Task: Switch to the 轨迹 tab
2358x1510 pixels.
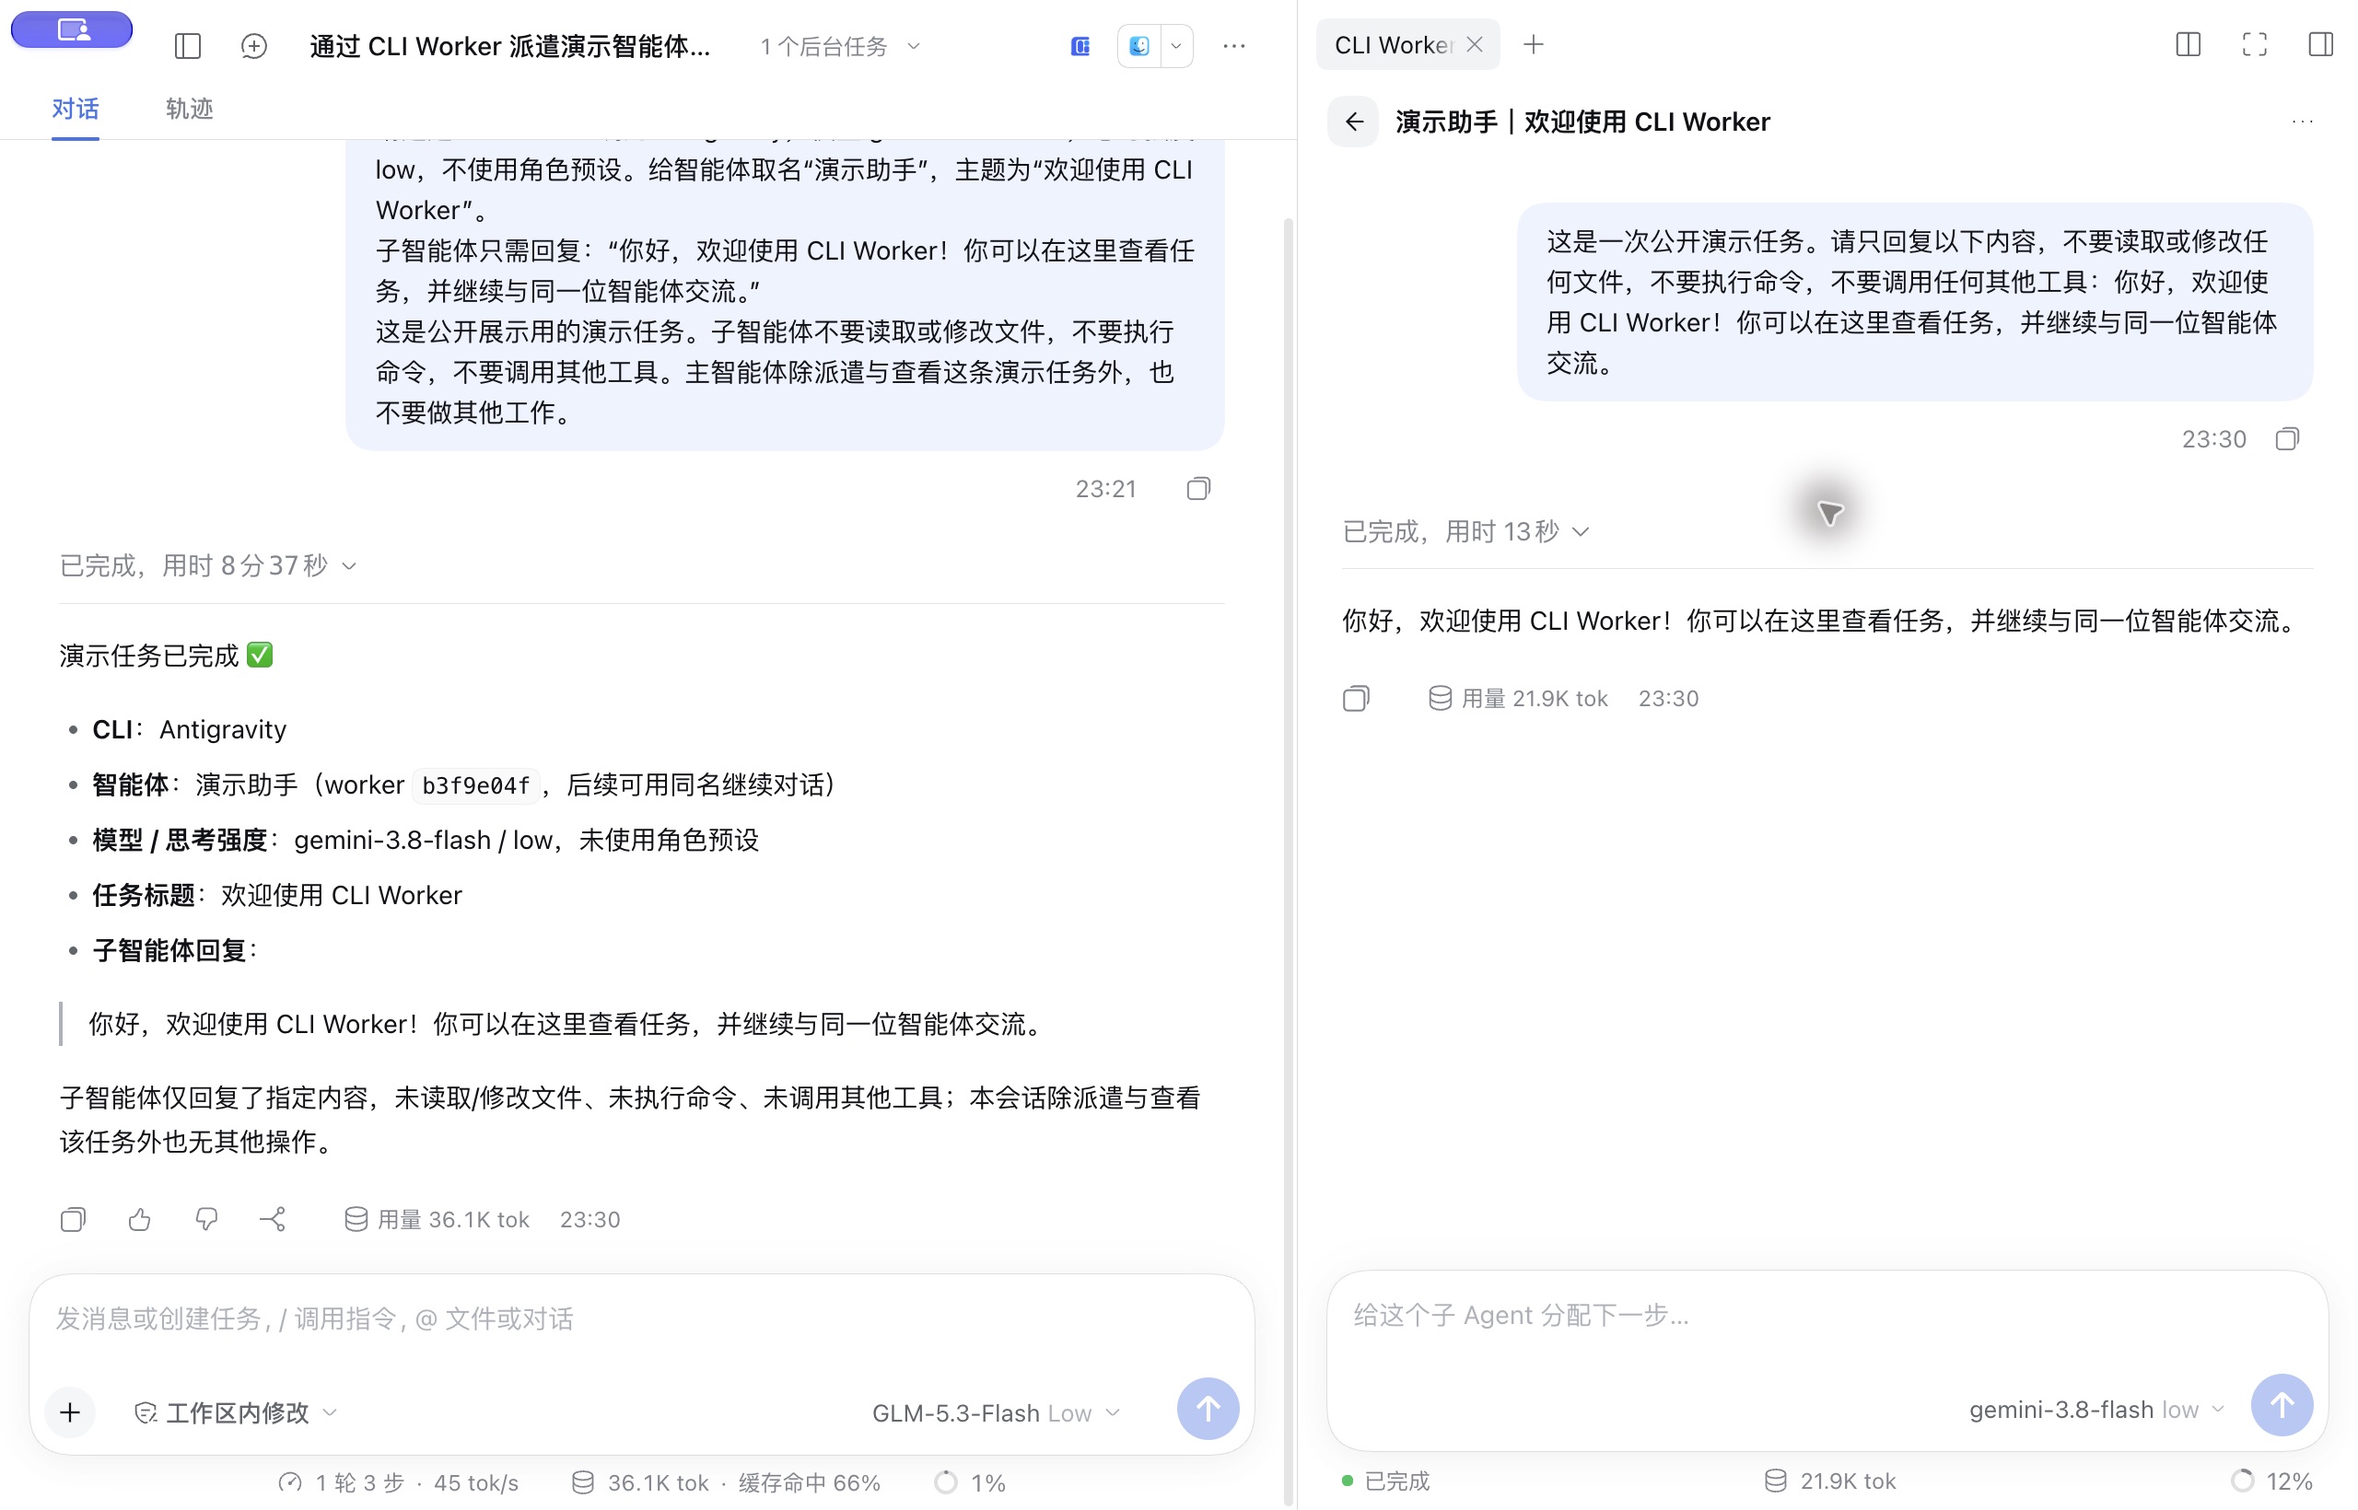Action: pos(190,109)
